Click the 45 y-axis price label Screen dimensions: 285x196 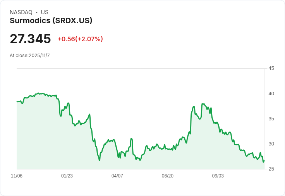271,68
